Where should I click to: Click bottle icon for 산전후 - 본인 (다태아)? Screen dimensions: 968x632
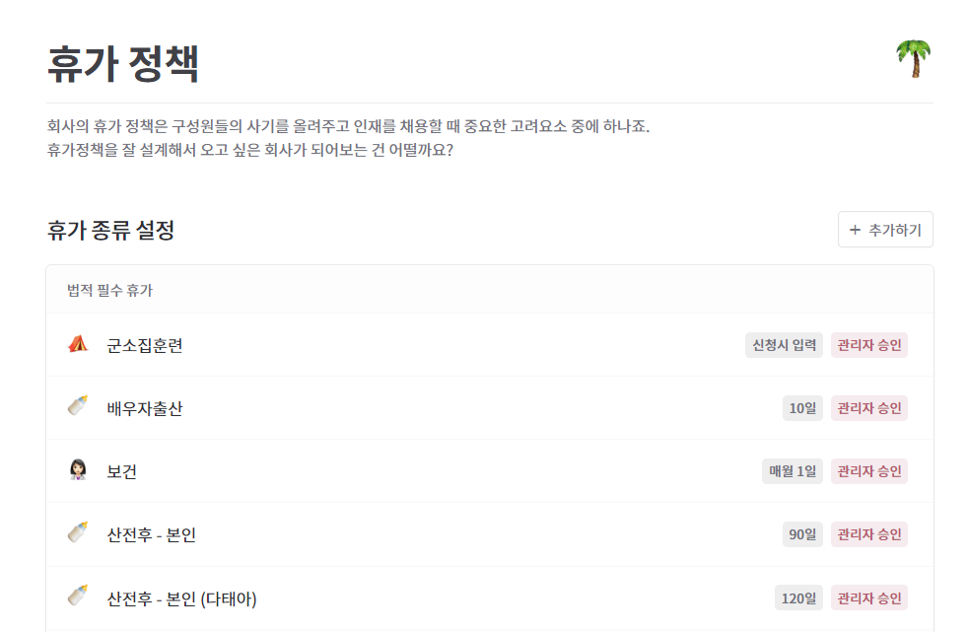pyautogui.click(x=78, y=596)
